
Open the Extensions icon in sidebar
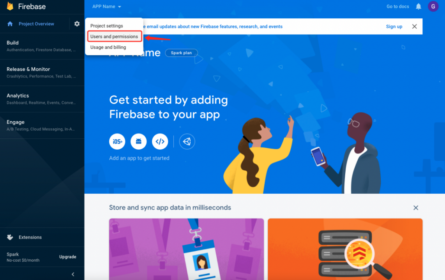point(10,237)
